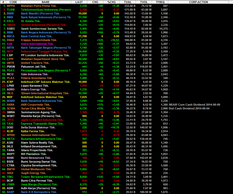Select Vale Indonesia Tbk.
The height and width of the screenshot is (194, 233).
pos(35,74)
